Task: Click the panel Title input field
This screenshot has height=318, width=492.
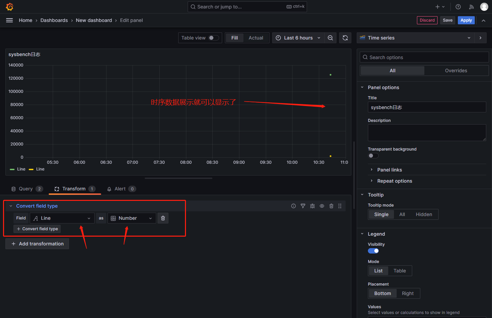Action: click(x=427, y=107)
